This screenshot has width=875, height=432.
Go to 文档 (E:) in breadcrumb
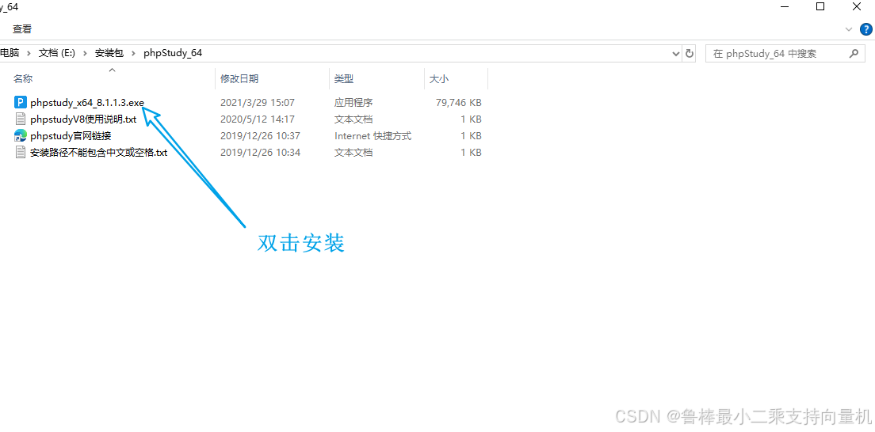click(x=58, y=54)
